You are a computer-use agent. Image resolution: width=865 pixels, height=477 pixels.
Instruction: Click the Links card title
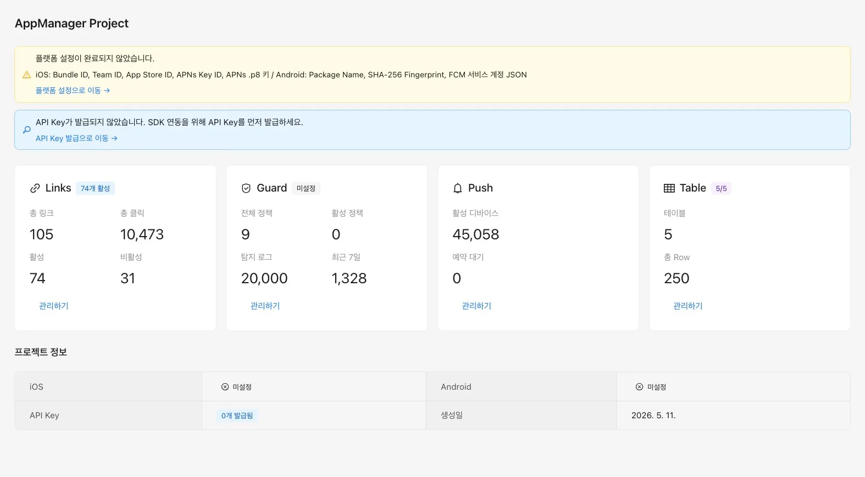coord(58,188)
